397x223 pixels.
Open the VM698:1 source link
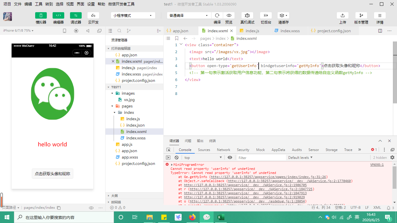pyautogui.click(x=377, y=165)
